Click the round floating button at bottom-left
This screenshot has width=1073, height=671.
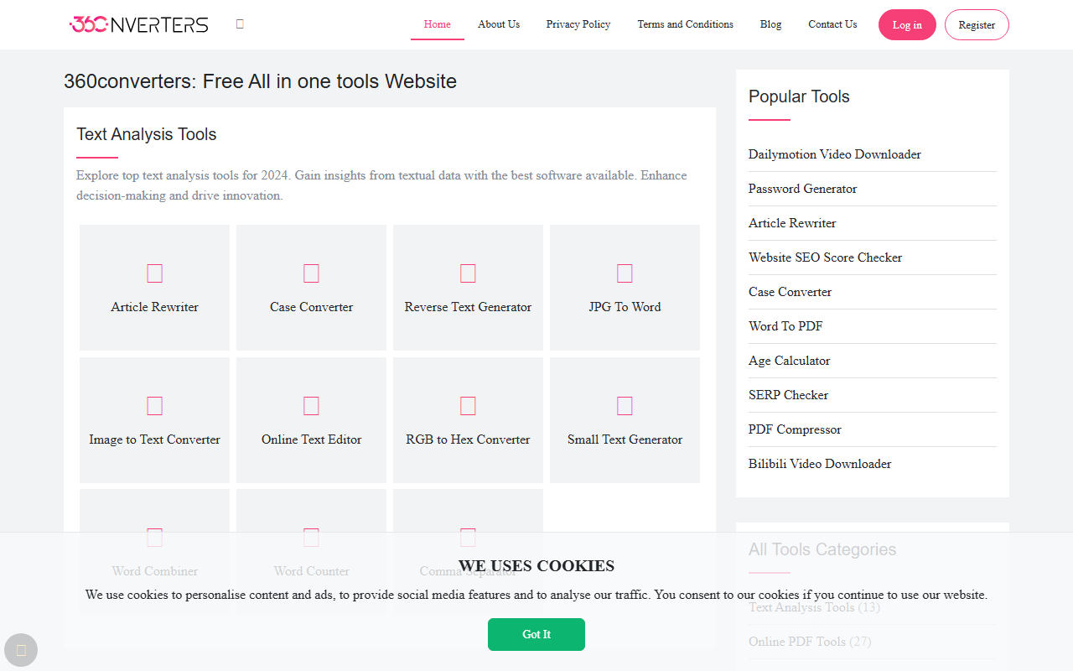[x=21, y=650]
